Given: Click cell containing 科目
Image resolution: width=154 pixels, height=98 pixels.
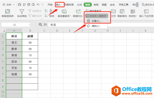Looking at the screenshot, I should point(14,36).
